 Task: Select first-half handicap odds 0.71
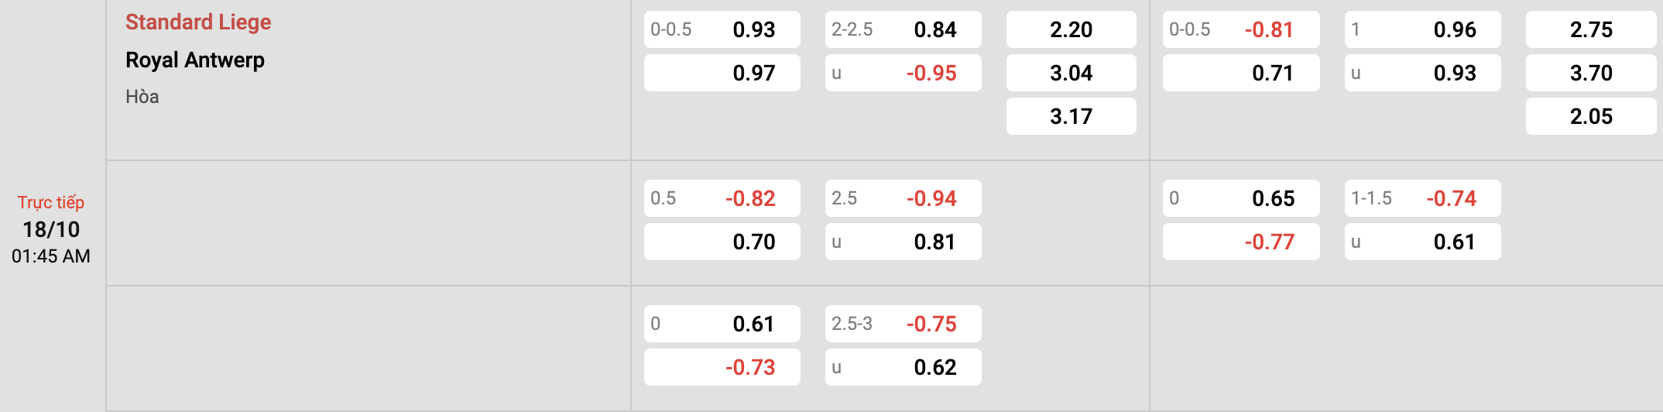pos(1241,73)
